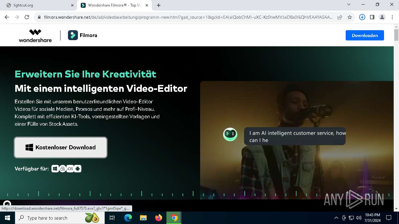The image size is (399, 224).
Task: Share this page icon
Action: point(340,17)
